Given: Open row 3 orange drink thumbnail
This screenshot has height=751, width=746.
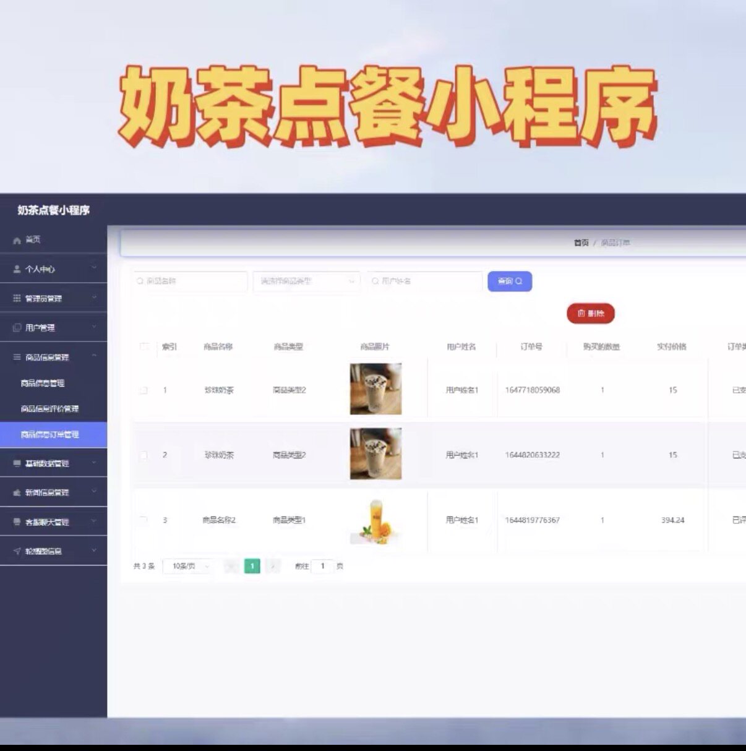Looking at the screenshot, I should [x=376, y=521].
